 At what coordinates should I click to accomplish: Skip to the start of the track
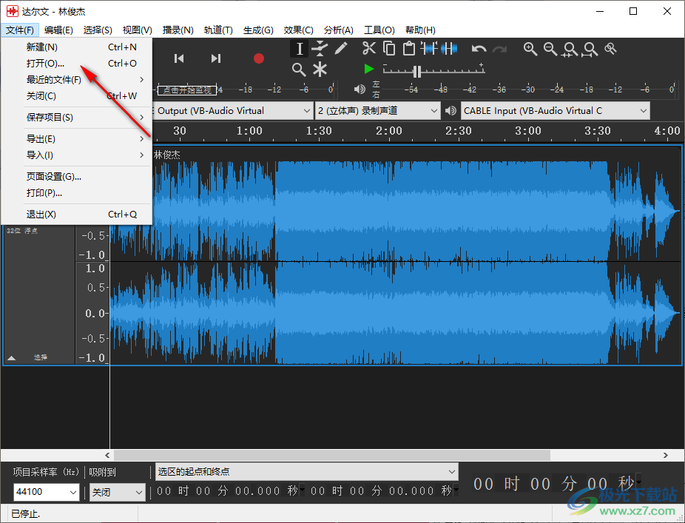(x=179, y=58)
